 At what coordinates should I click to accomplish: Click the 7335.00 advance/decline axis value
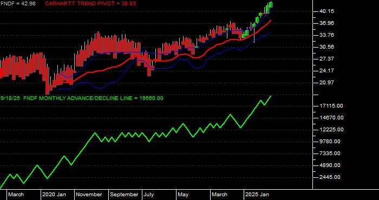(330, 154)
